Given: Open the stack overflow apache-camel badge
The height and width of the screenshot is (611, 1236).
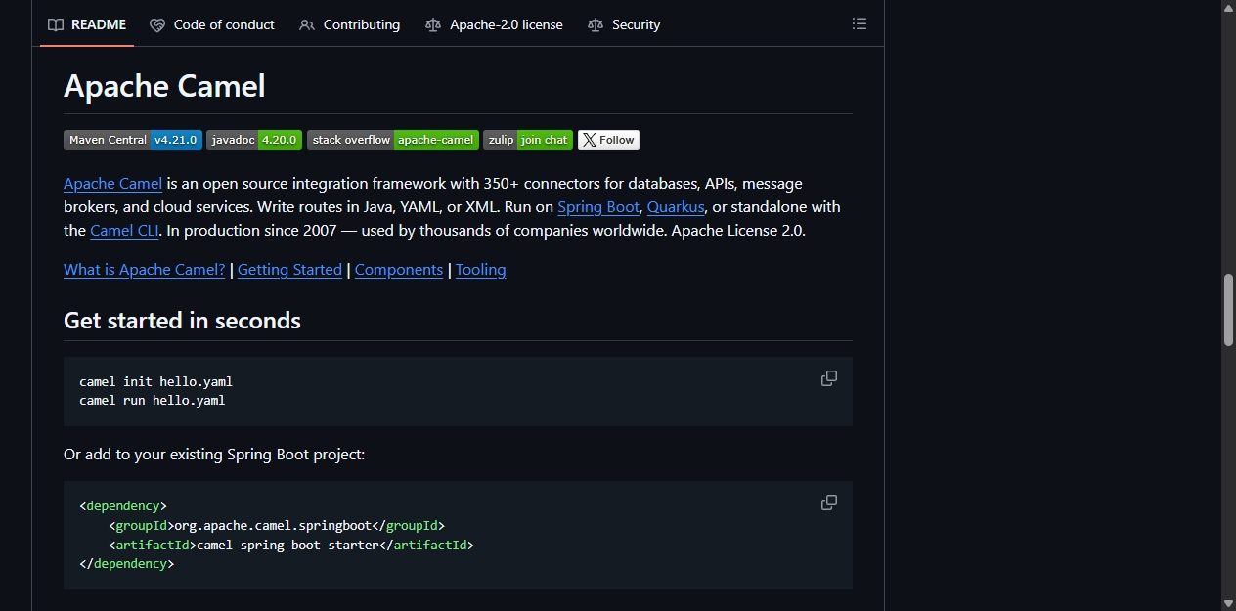Looking at the screenshot, I should 393,140.
